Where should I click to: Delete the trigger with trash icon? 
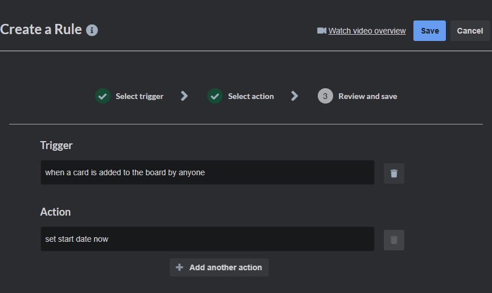pos(394,174)
